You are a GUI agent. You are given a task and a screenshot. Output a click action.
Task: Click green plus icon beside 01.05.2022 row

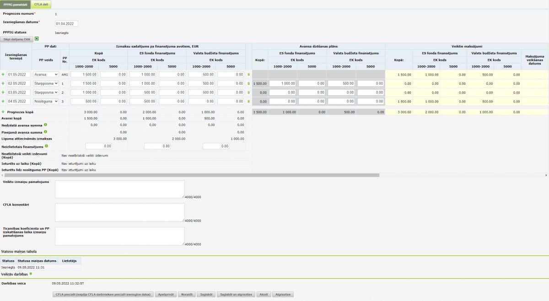[x=3, y=74]
